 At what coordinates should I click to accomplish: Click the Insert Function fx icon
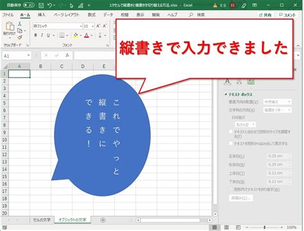[x=67, y=55]
